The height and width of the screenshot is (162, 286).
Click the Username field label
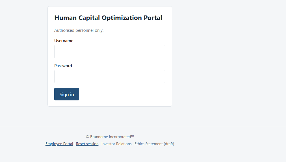64,41
